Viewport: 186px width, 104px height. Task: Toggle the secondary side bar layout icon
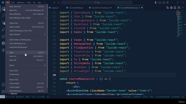pyautogui.click(x=164, y=3)
